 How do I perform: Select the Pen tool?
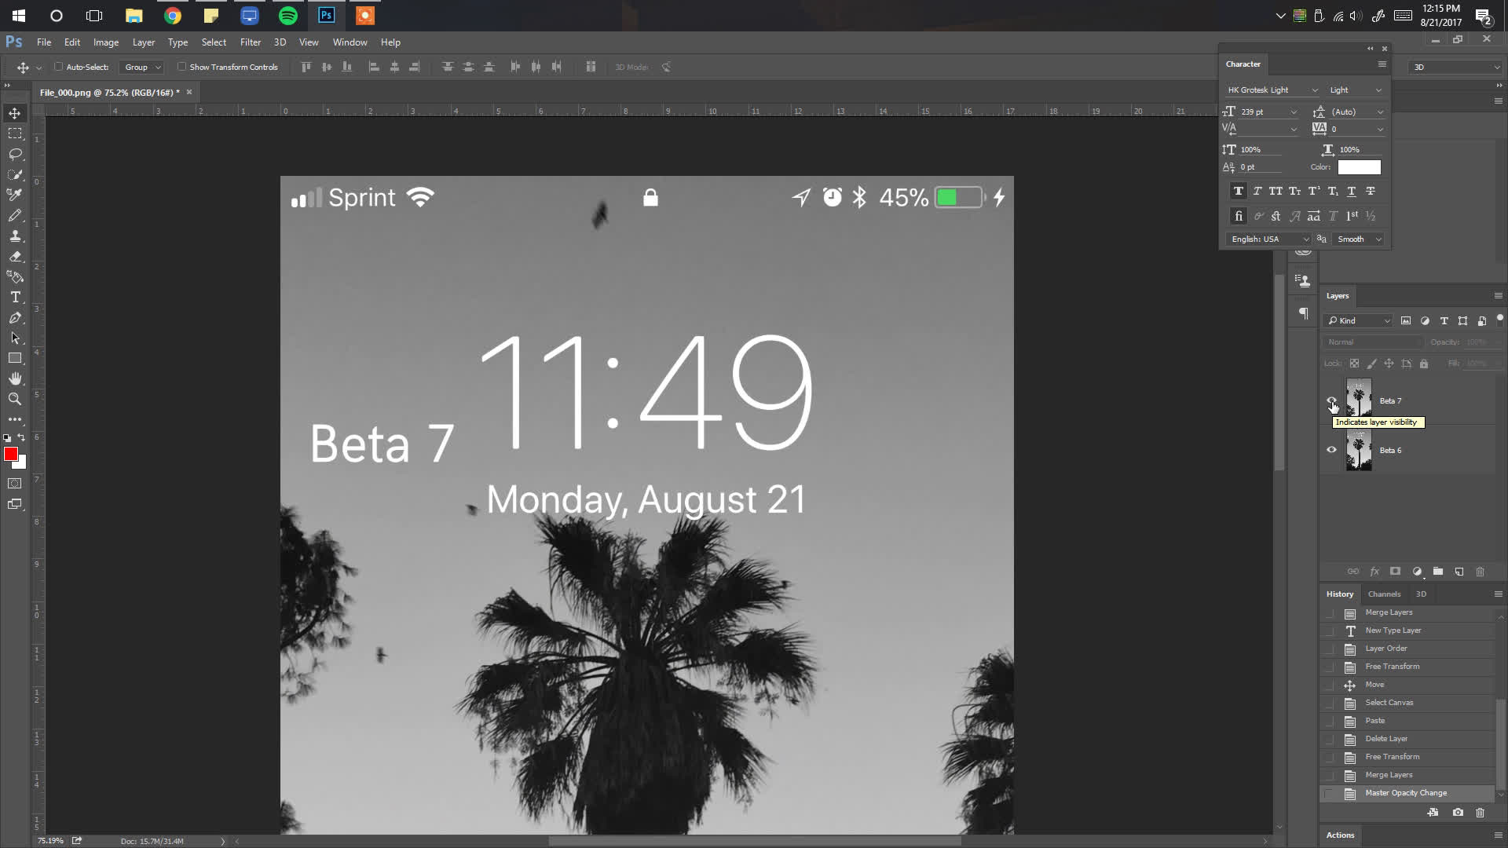point(15,317)
